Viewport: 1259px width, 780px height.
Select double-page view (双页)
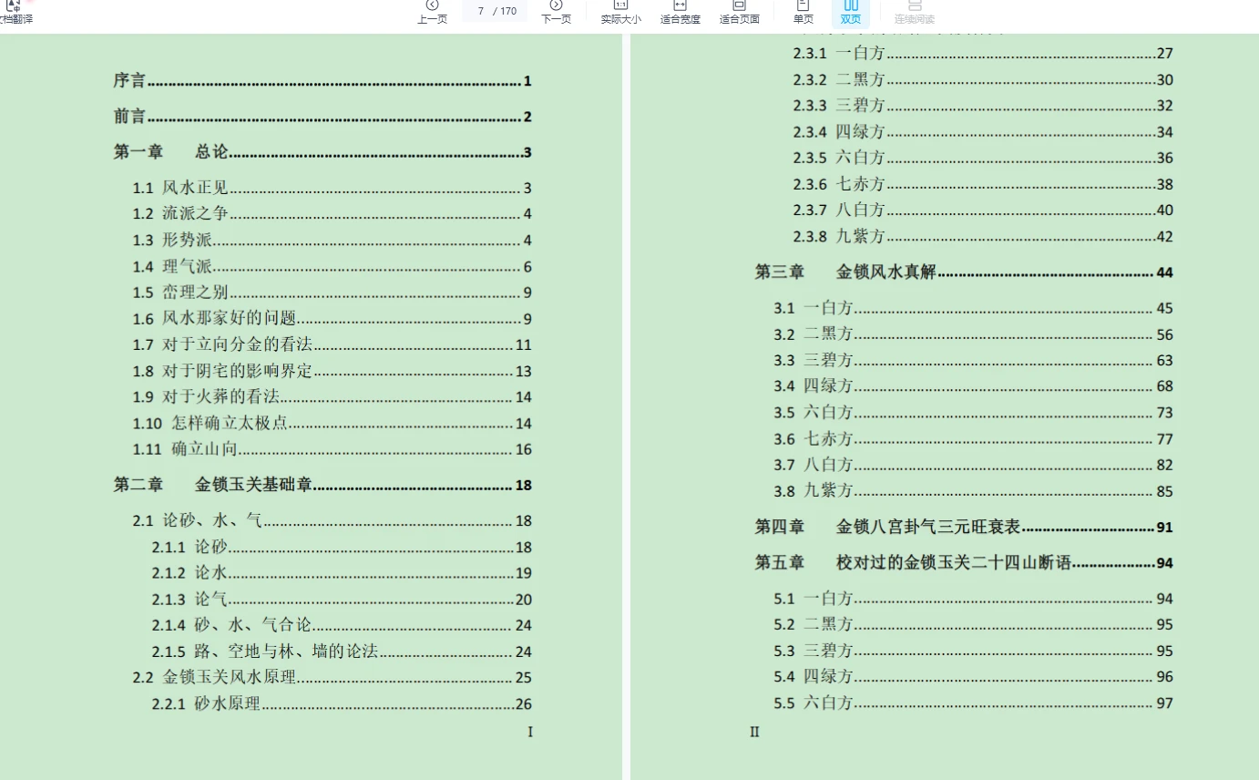tap(851, 13)
